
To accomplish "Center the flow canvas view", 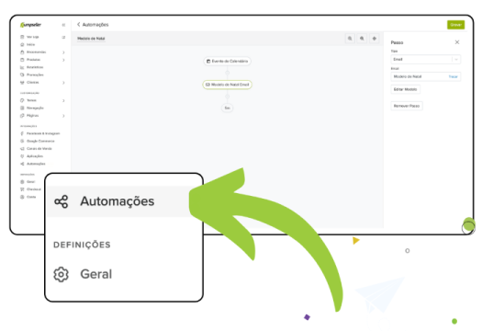I will (x=374, y=39).
